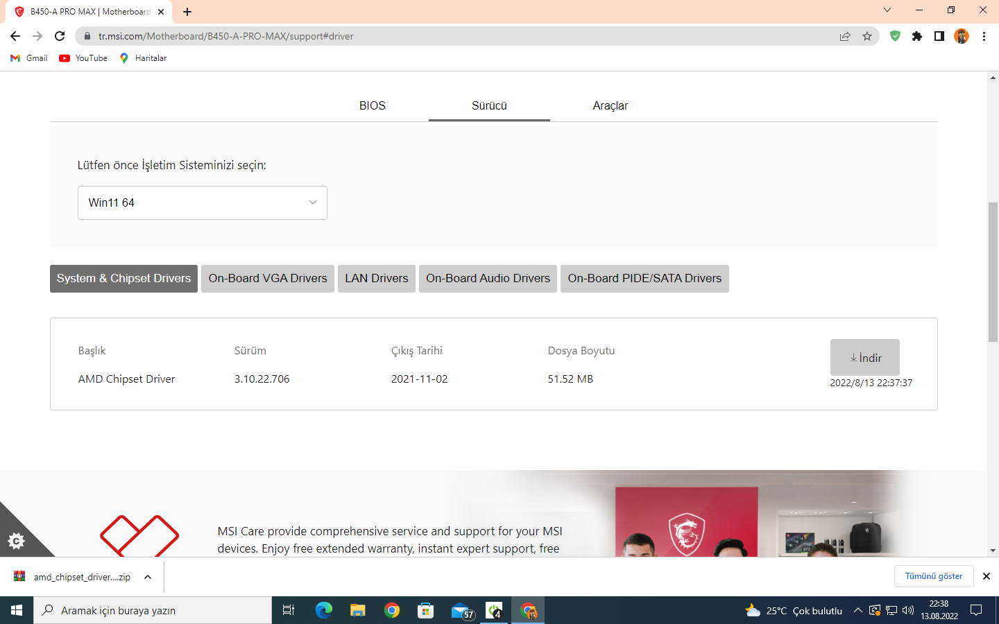Viewport: 999px width, 624px height.
Task: Open the taskbar clock and calendar
Action: 939,610
